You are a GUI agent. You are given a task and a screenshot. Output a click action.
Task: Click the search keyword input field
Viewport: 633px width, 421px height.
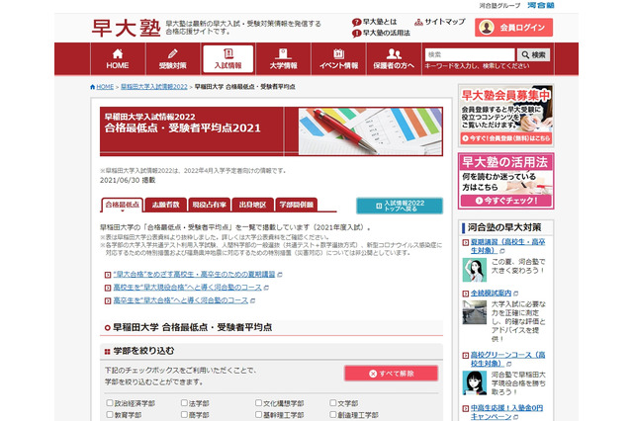click(x=470, y=54)
